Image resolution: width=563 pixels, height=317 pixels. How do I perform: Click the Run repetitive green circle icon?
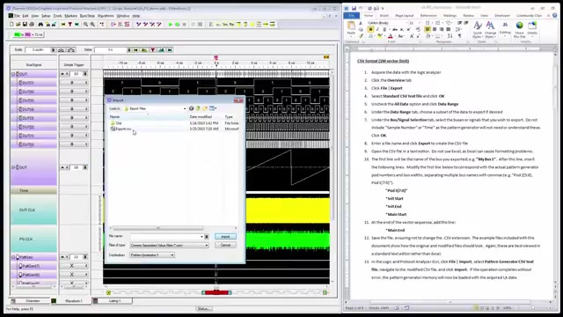point(178,24)
